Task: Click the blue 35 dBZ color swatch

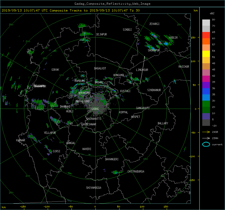Action: point(206,91)
